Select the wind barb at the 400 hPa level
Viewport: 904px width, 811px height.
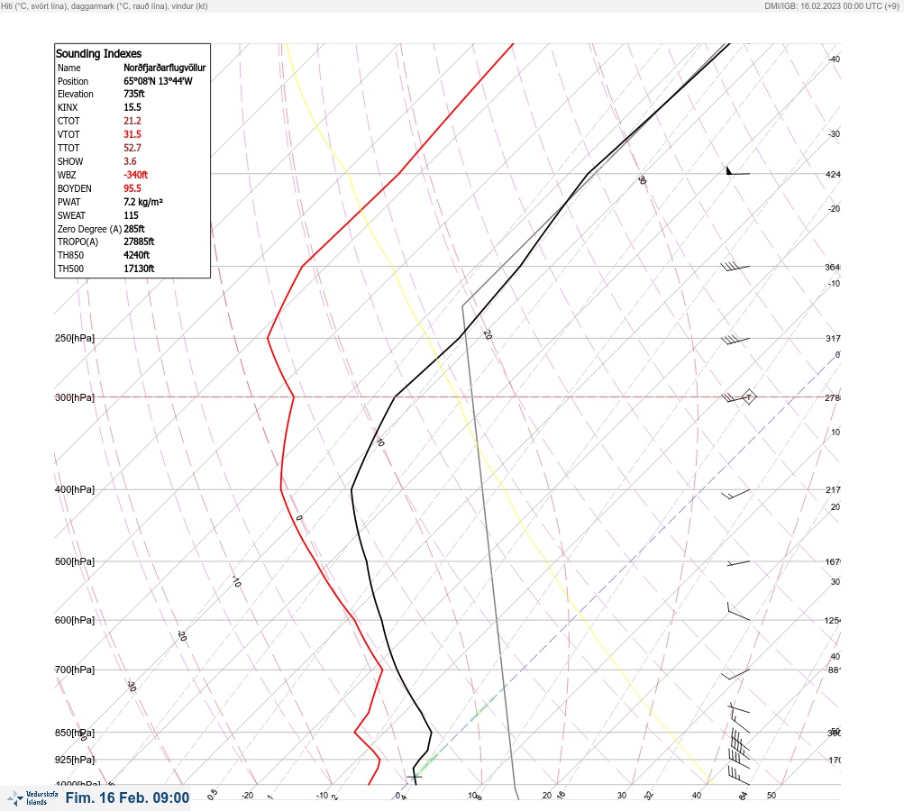pyautogui.click(x=735, y=494)
